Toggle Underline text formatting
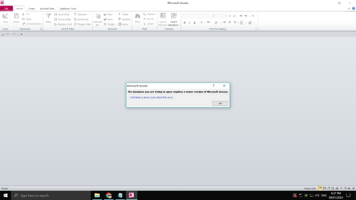The image size is (356, 200). 194,22
